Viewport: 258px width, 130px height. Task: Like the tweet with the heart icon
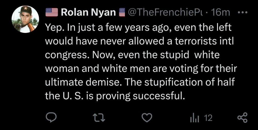coord(147,118)
